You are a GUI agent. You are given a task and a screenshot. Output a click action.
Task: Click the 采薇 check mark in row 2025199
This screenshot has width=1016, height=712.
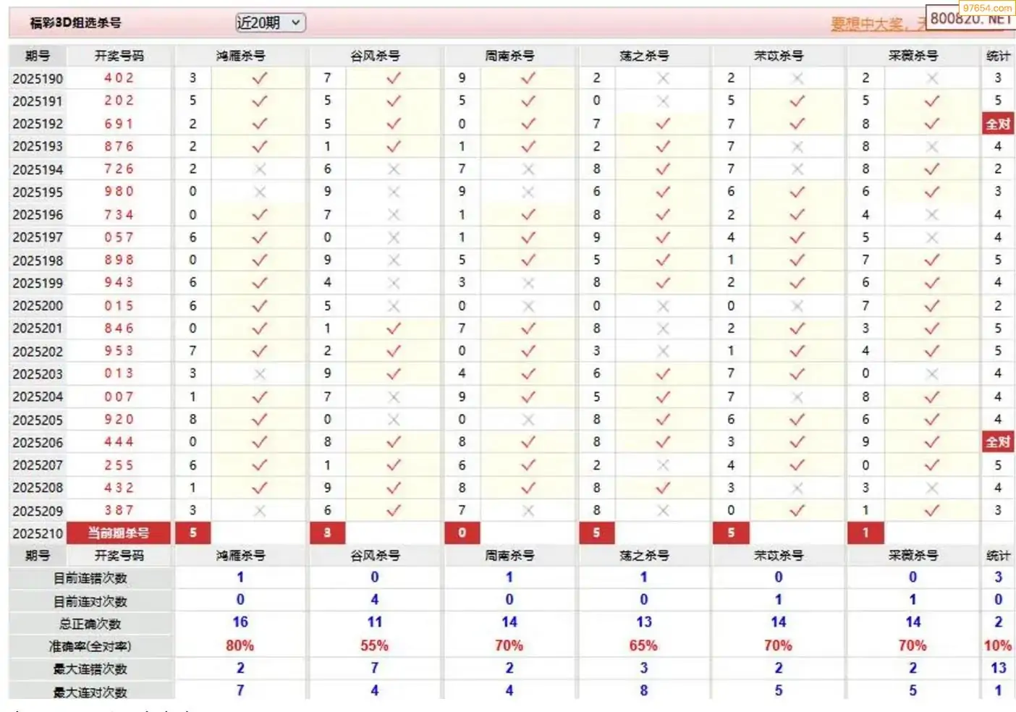[x=932, y=283]
